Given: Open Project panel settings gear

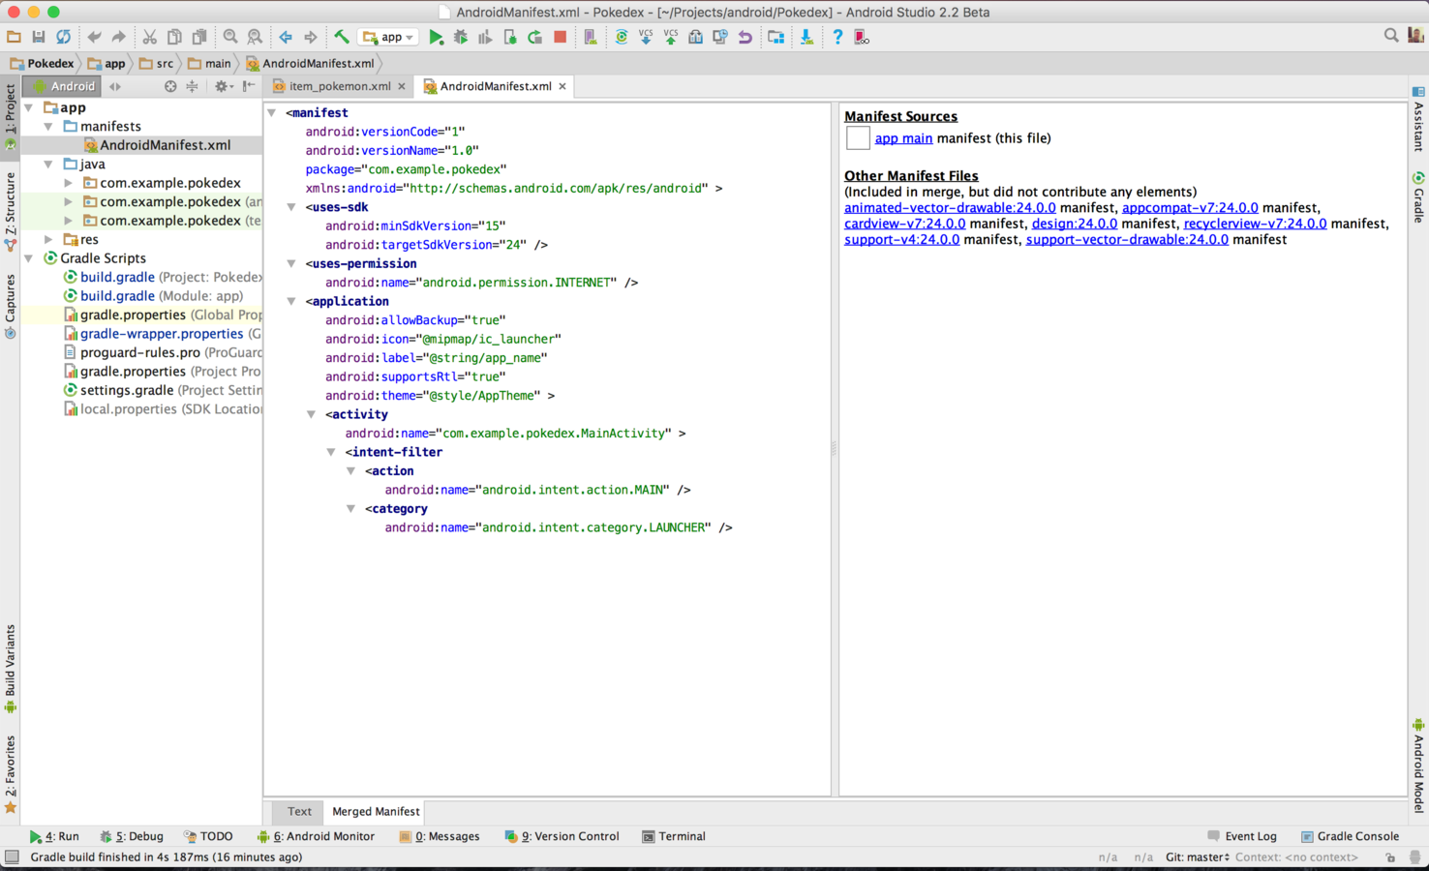Looking at the screenshot, I should (x=223, y=86).
